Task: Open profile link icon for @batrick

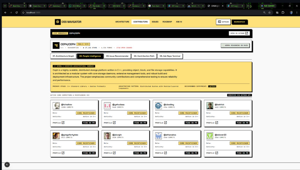Action: pos(217,123)
